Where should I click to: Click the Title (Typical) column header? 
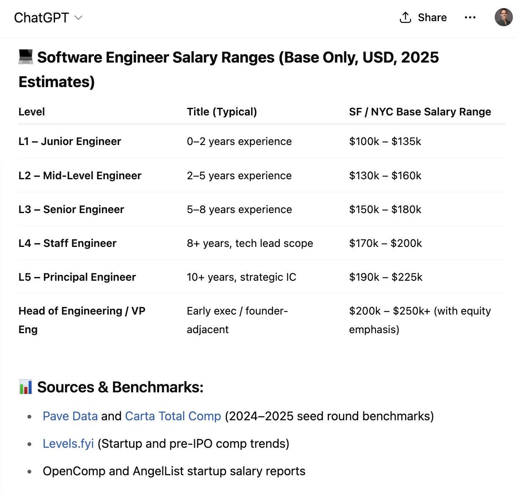click(x=222, y=112)
